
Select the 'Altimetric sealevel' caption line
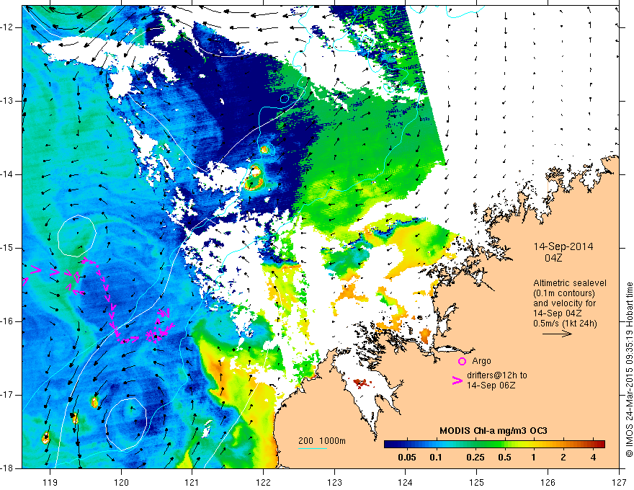570,283
